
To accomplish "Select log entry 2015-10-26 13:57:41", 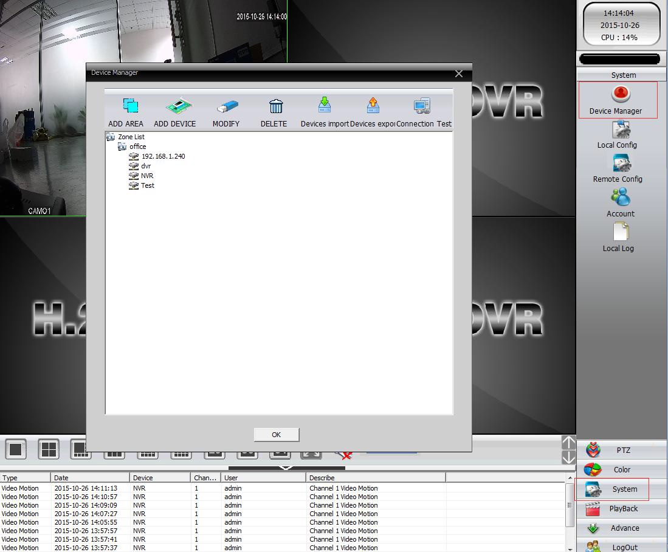I will pos(282,539).
